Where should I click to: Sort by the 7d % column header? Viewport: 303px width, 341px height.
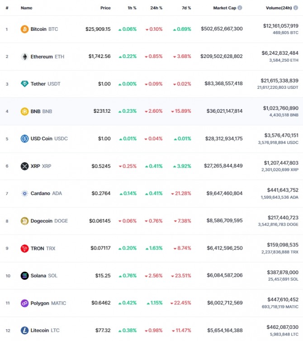(x=186, y=8)
